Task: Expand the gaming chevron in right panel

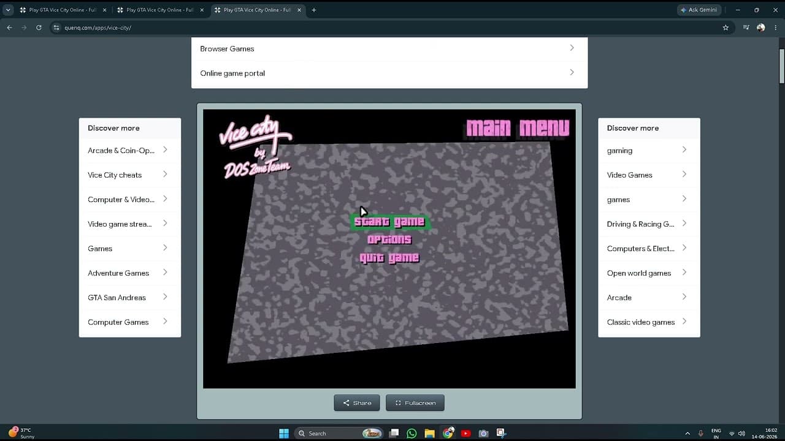Action: 684,150
